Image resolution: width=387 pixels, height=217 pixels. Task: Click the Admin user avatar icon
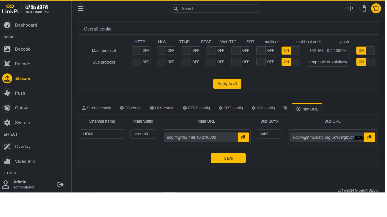pos(6,185)
